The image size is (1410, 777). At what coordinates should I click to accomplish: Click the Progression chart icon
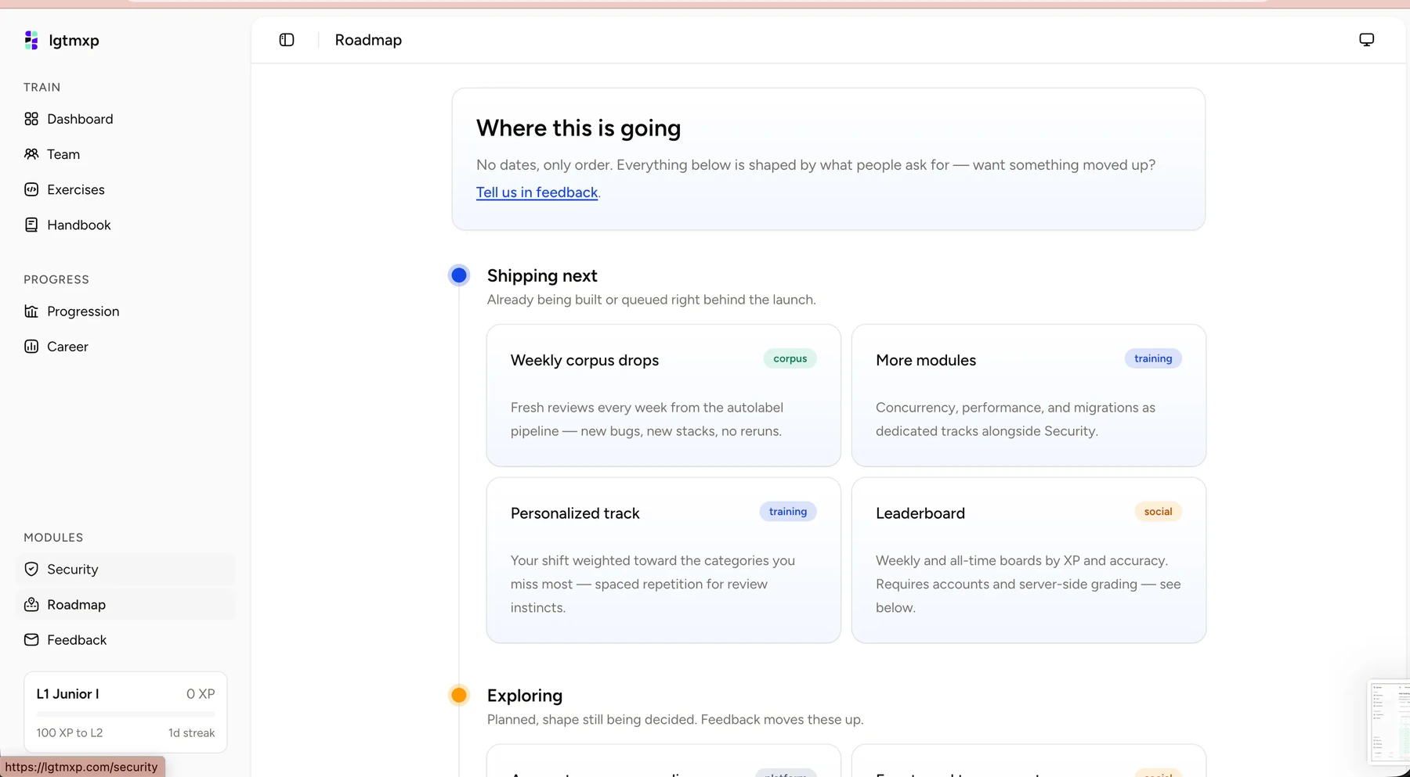click(31, 311)
